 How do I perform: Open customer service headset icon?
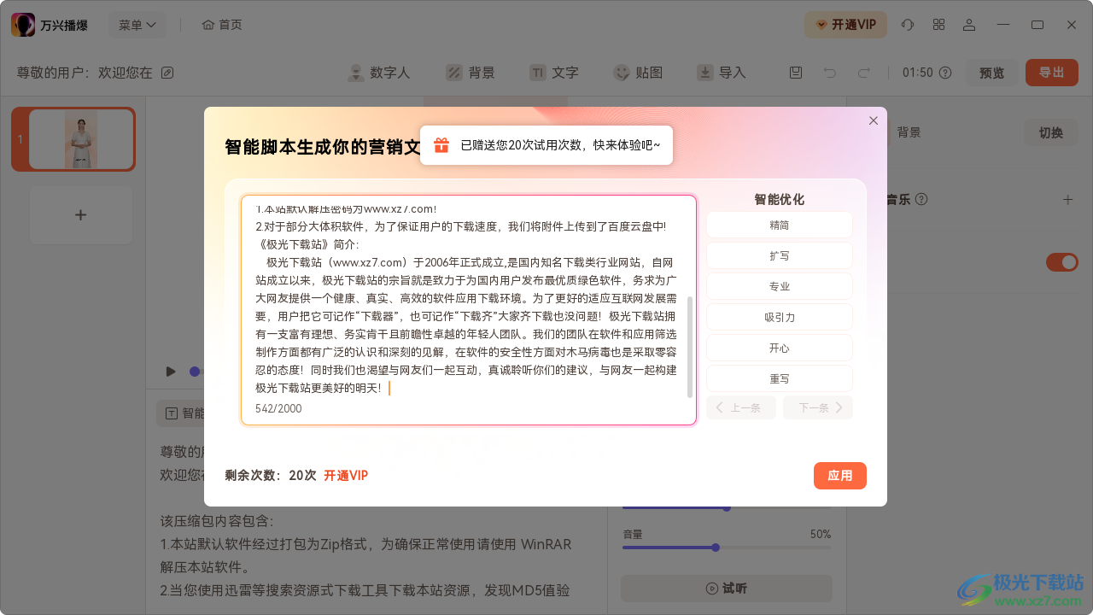(x=908, y=25)
